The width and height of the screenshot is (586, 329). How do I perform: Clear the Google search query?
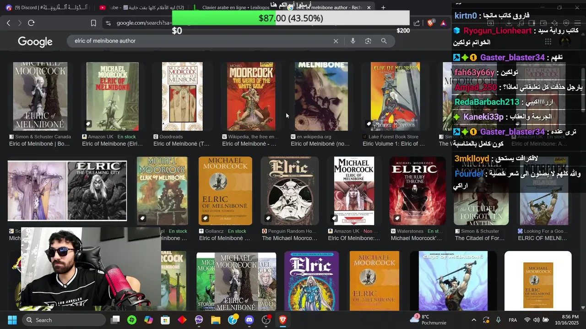[336, 41]
